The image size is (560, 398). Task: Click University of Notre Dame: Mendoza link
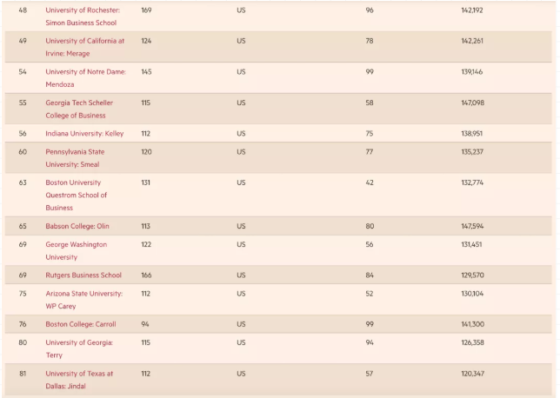(x=85, y=77)
